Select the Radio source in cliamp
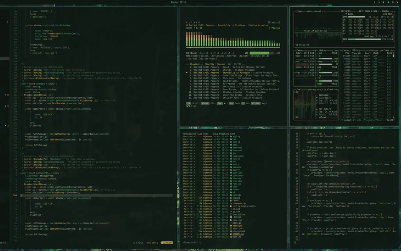Image resolution: width=401 pixels, height=251 pixels. [195, 56]
